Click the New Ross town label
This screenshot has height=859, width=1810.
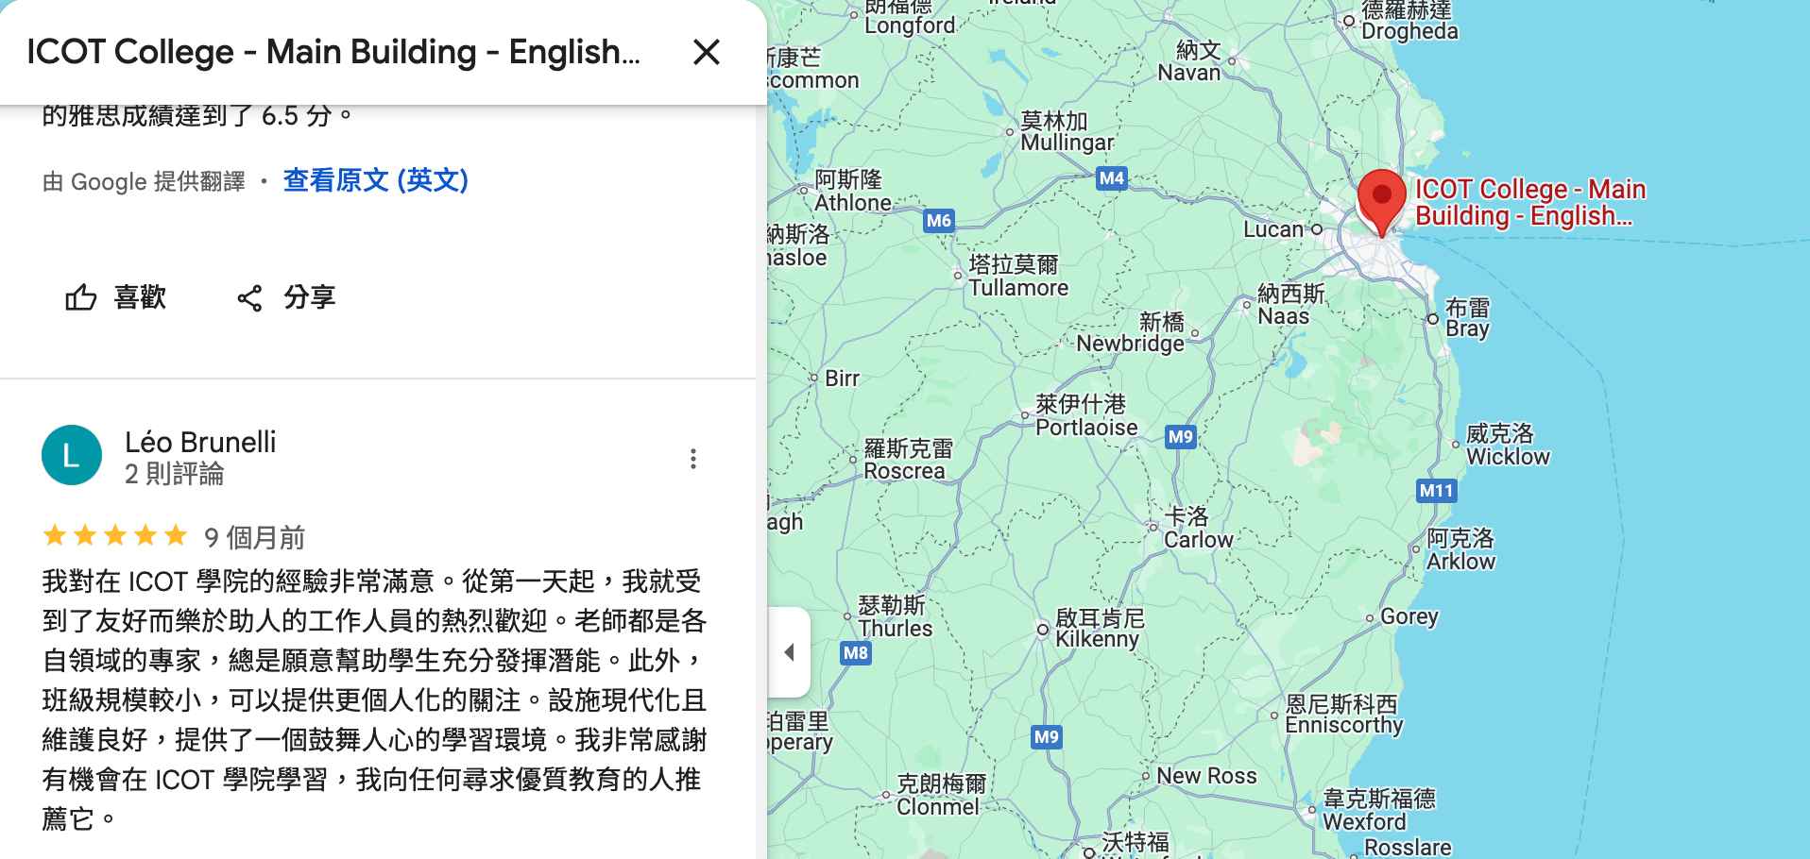[x=1206, y=776]
